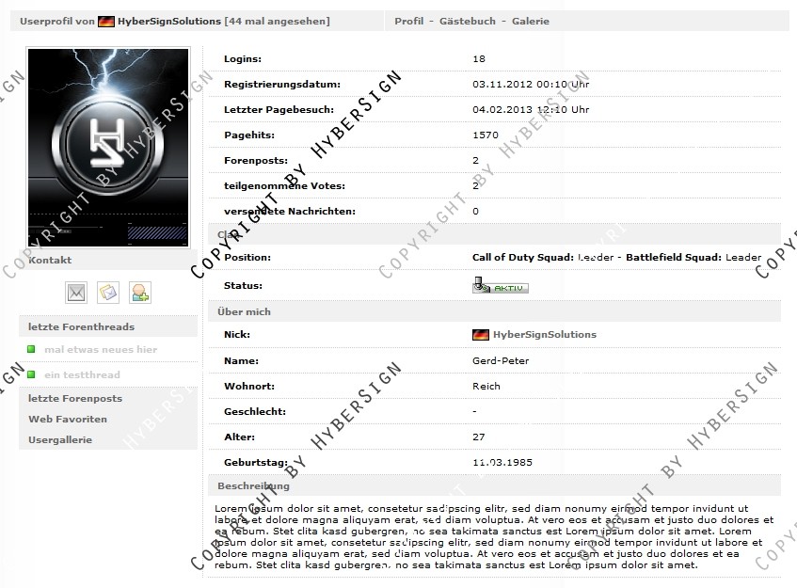Viewport: 797px width, 588px height.
Task: Click HyberSignSolutions username in the header
Action: pos(169,21)
